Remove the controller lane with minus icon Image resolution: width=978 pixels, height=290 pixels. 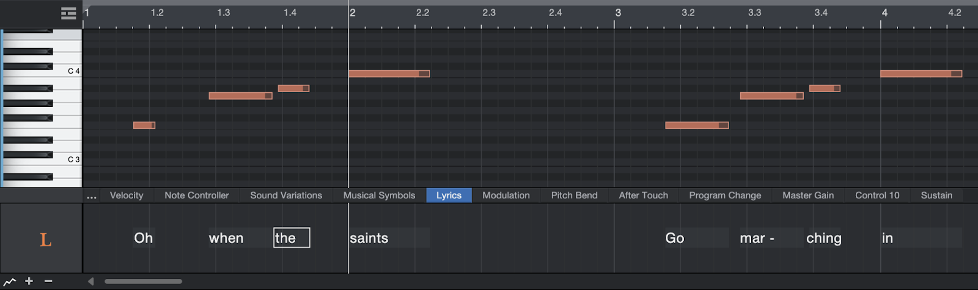click(48, 281)
